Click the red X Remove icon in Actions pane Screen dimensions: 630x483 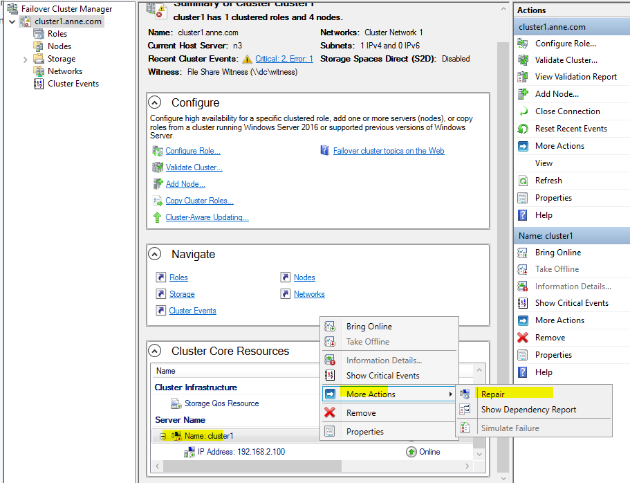coord(523,338)
